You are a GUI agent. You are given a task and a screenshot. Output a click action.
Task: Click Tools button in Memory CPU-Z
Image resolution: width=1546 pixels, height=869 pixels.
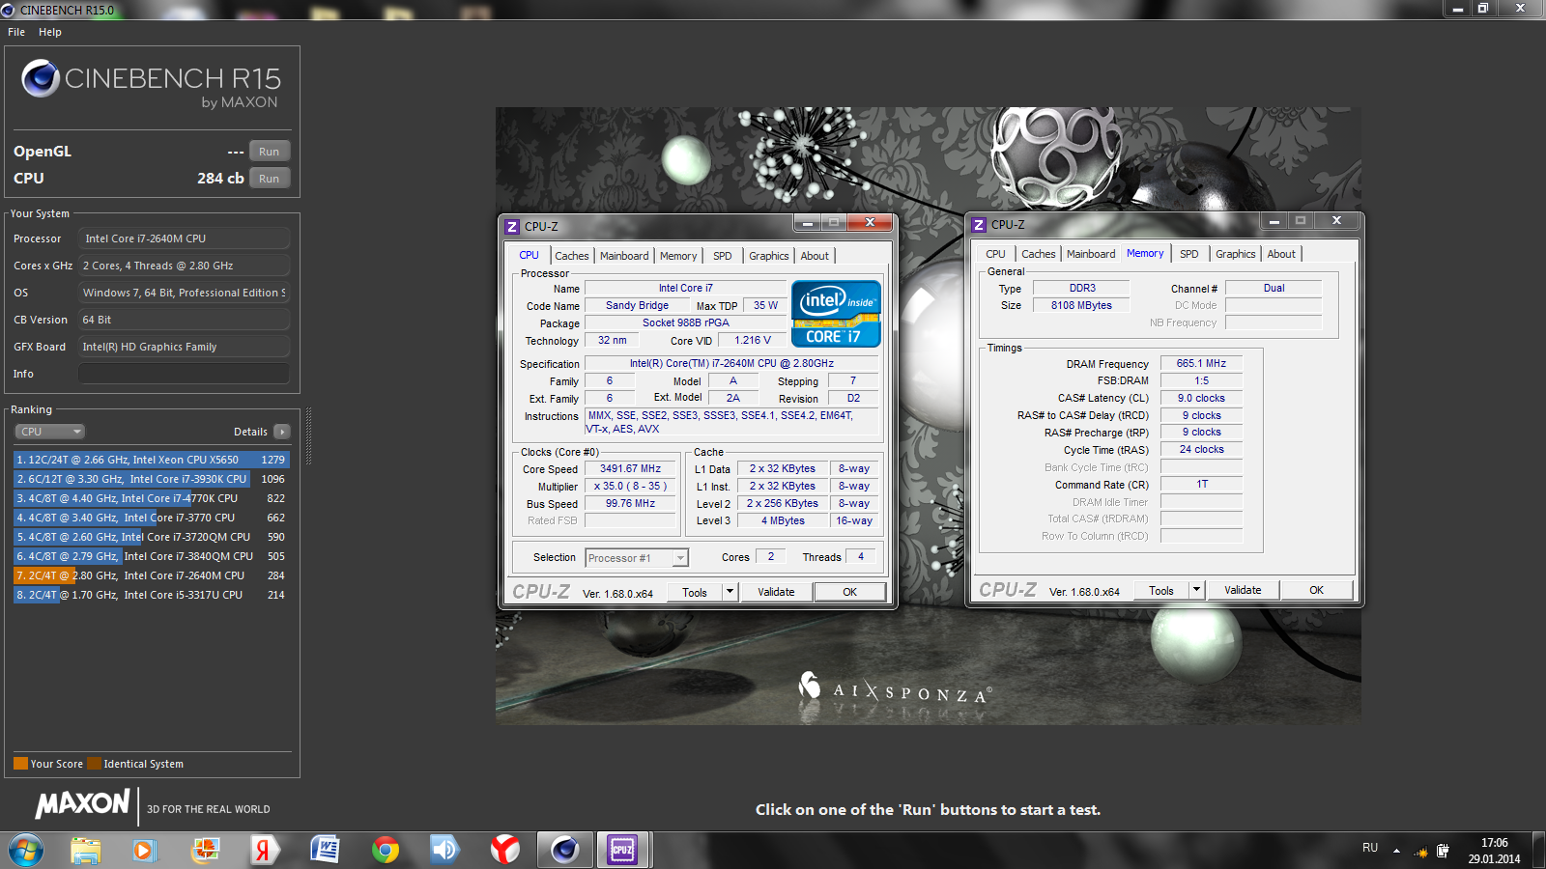pos(1161,590)
